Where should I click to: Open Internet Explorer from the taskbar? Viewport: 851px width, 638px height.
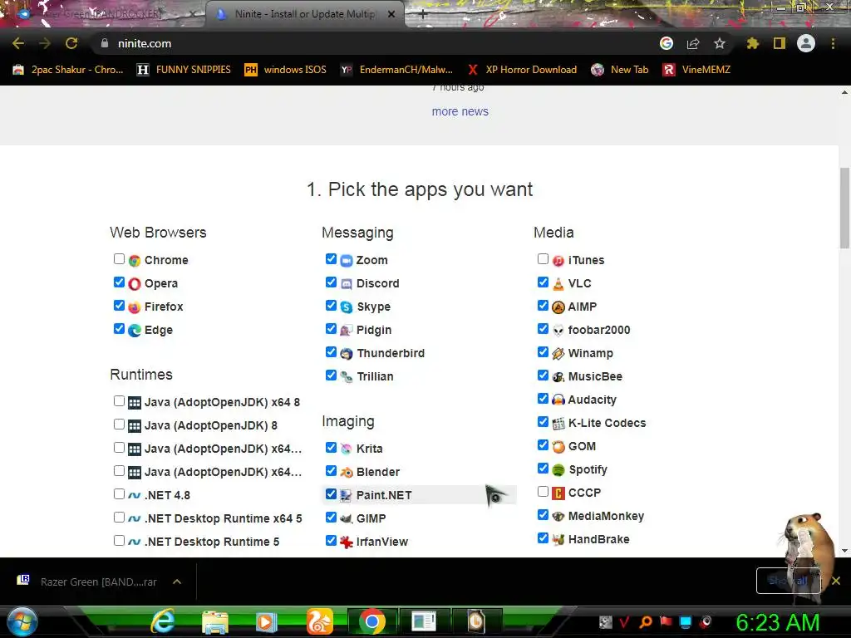(163, 621)
